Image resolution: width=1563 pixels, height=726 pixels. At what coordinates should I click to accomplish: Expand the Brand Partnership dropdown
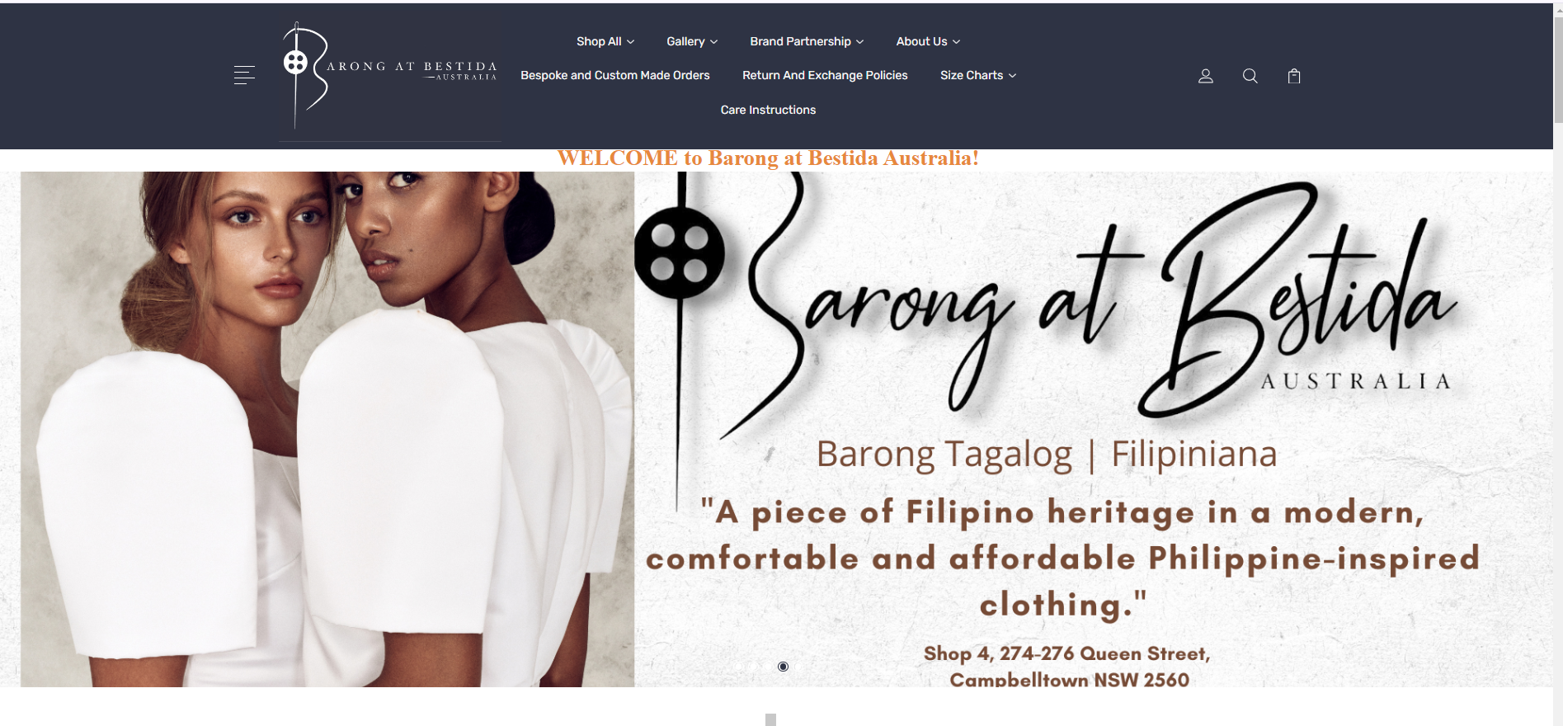[x=807, y=41]
